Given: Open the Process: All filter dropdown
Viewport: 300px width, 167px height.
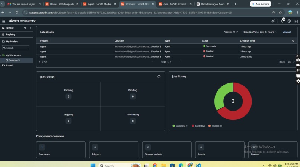Looking at the screenshot, I should [x=231, y=32].
